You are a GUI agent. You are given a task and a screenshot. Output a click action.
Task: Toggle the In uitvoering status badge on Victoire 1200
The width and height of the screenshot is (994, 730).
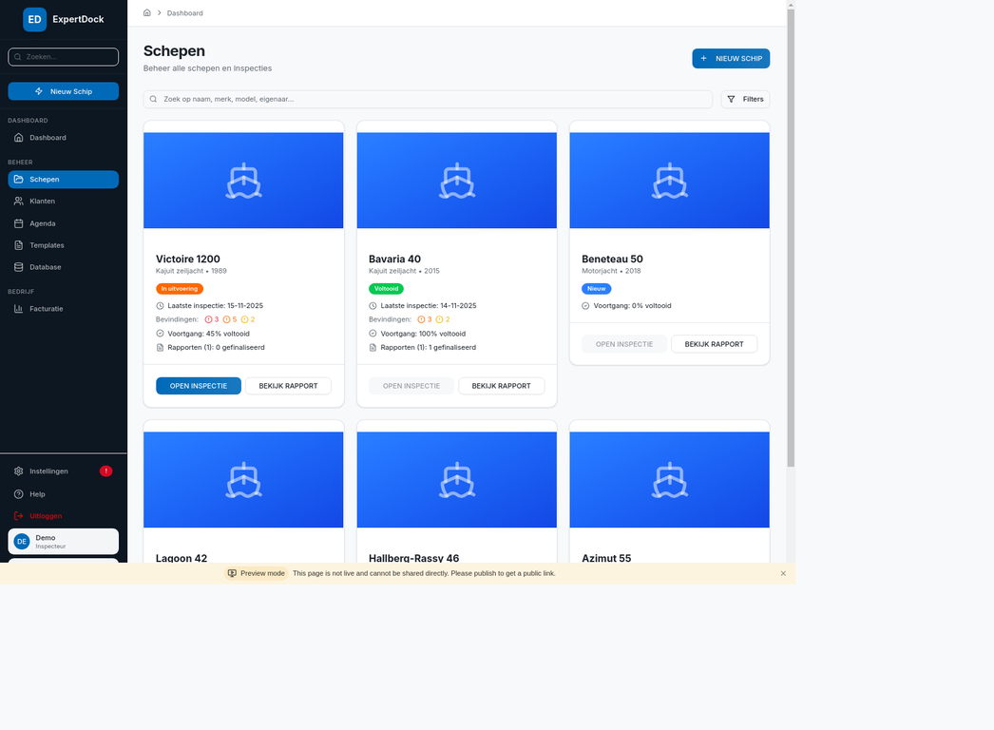pos(179,287)
